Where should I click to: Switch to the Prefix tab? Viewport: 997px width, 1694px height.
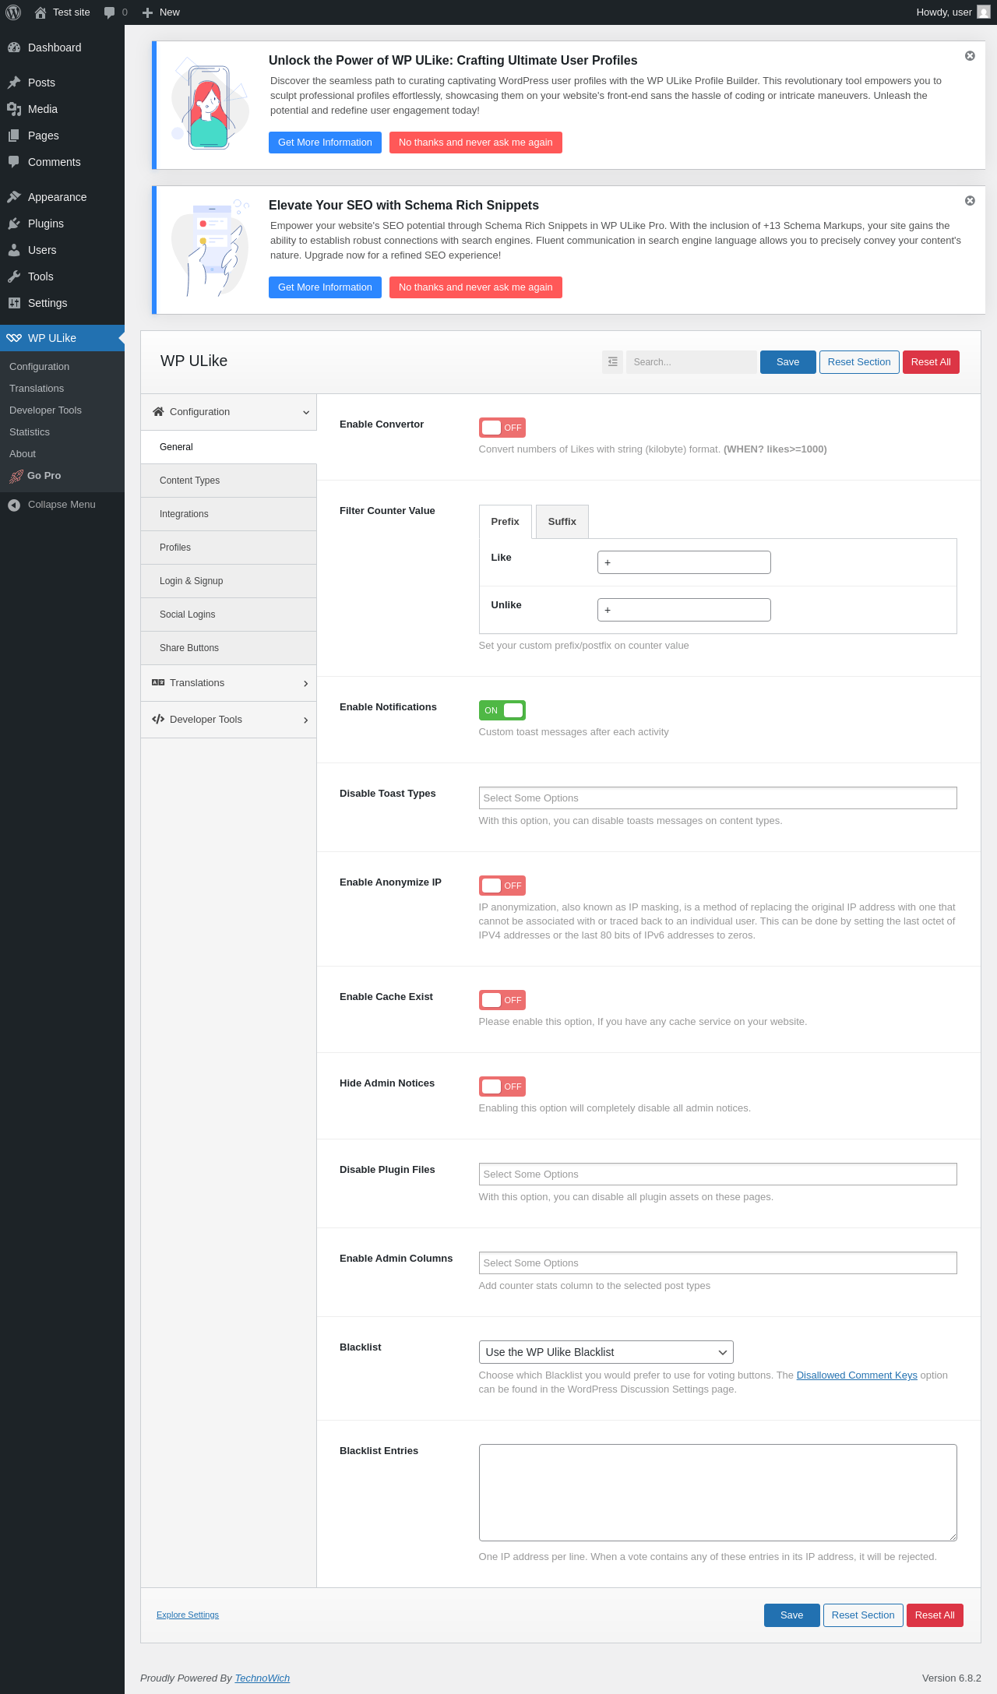pos(505,522)
